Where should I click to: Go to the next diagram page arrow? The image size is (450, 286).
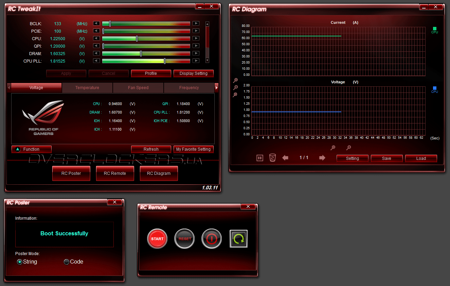(x=322, y=158)
